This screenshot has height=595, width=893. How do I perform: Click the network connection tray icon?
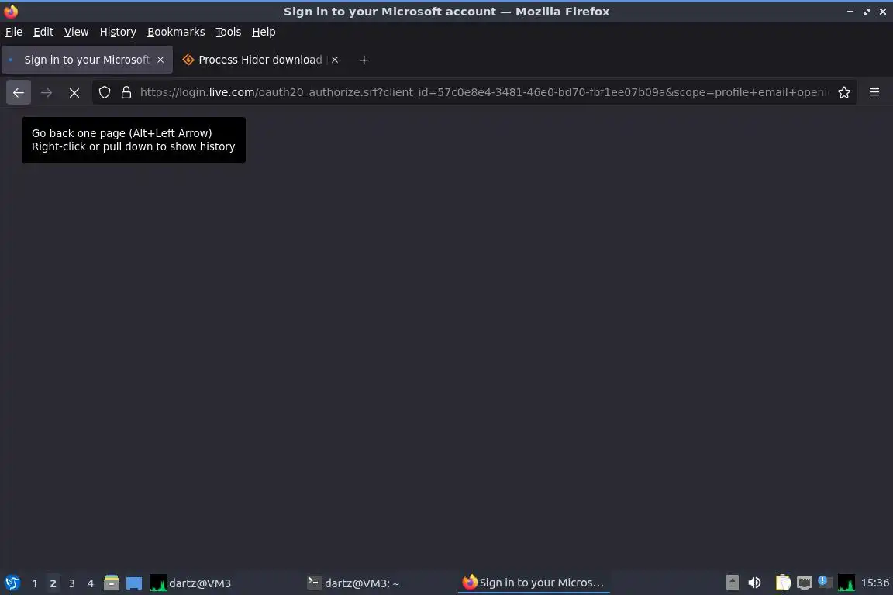804,583
